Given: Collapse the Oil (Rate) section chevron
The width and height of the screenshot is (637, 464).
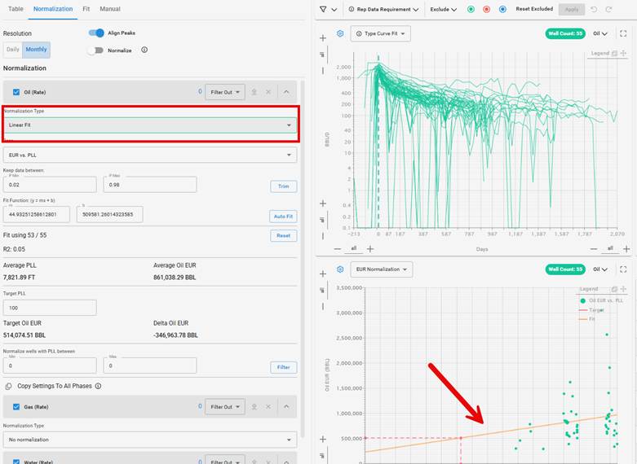Looking at the screenshot, I should tap(286, 92).
